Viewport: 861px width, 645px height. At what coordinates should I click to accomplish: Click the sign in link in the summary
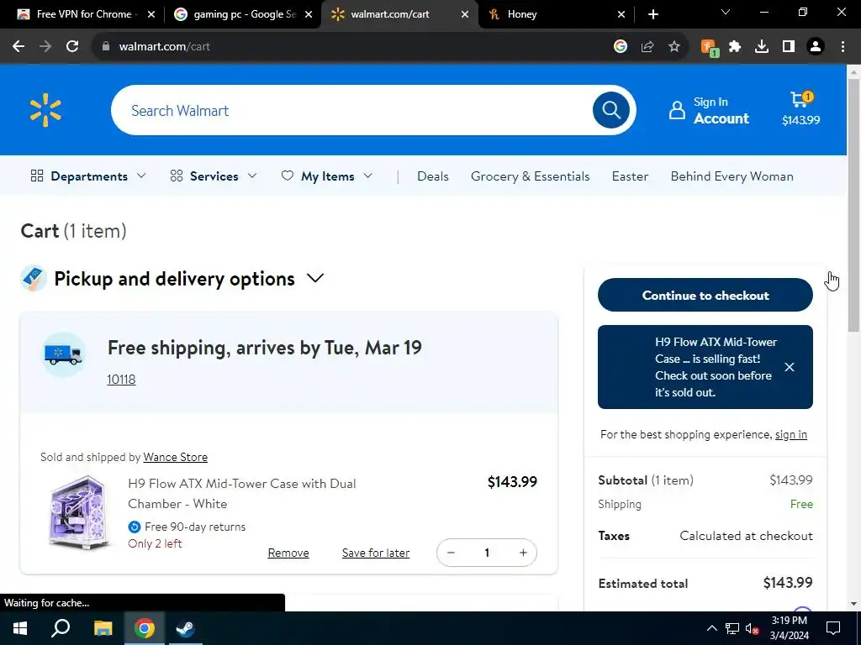pyautogui.click(x=790, y=434)
